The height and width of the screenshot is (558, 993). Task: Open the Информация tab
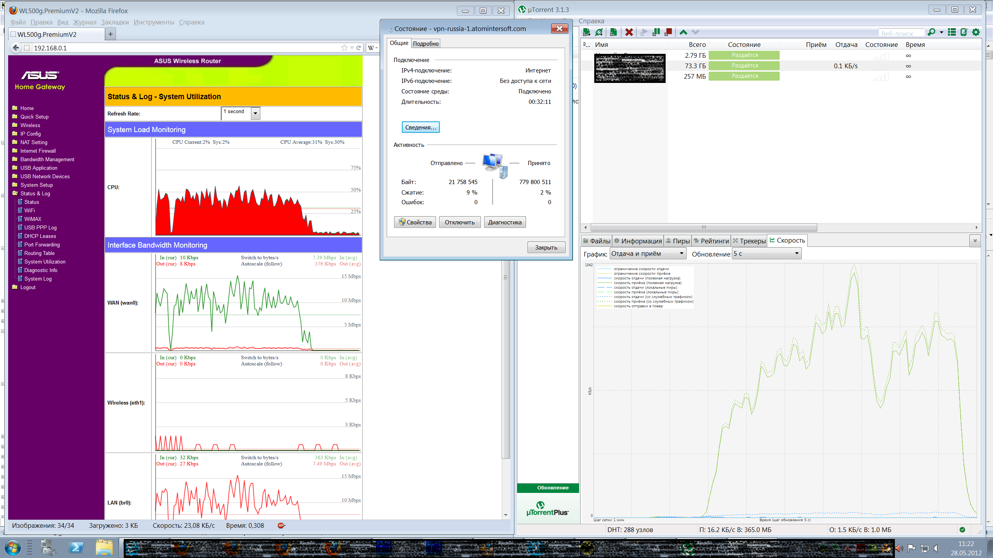pos(638,241)
